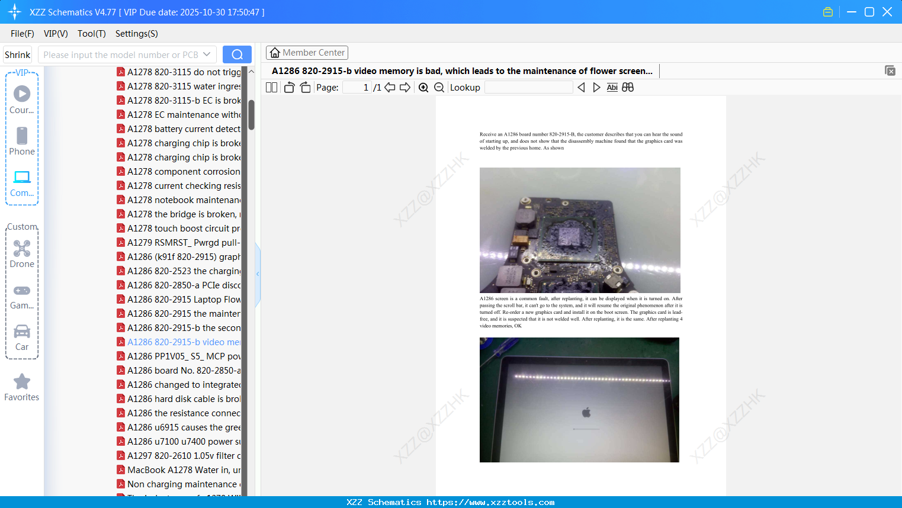902x508 pixels.
Task: Open A1286 820-2523 the charging file
Action: coord(178,271)
